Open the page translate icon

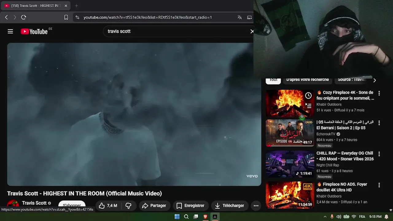239,17
